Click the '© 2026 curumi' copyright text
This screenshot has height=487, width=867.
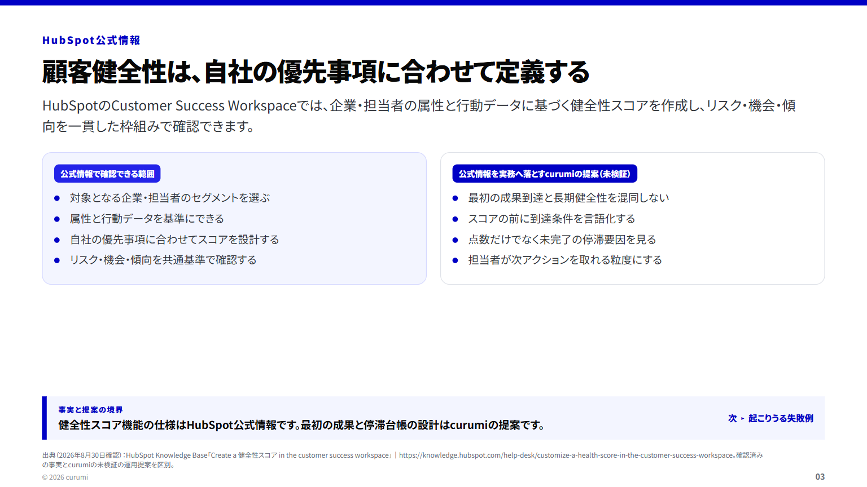[65, 477]
